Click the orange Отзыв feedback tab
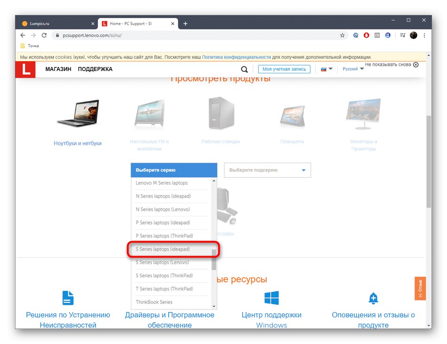 420,288
